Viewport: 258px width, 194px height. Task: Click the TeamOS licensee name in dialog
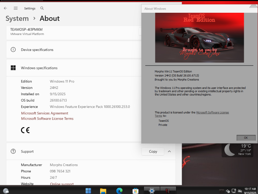(164, 121)
